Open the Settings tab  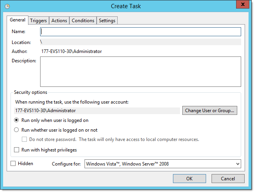[x=107, y=21]
